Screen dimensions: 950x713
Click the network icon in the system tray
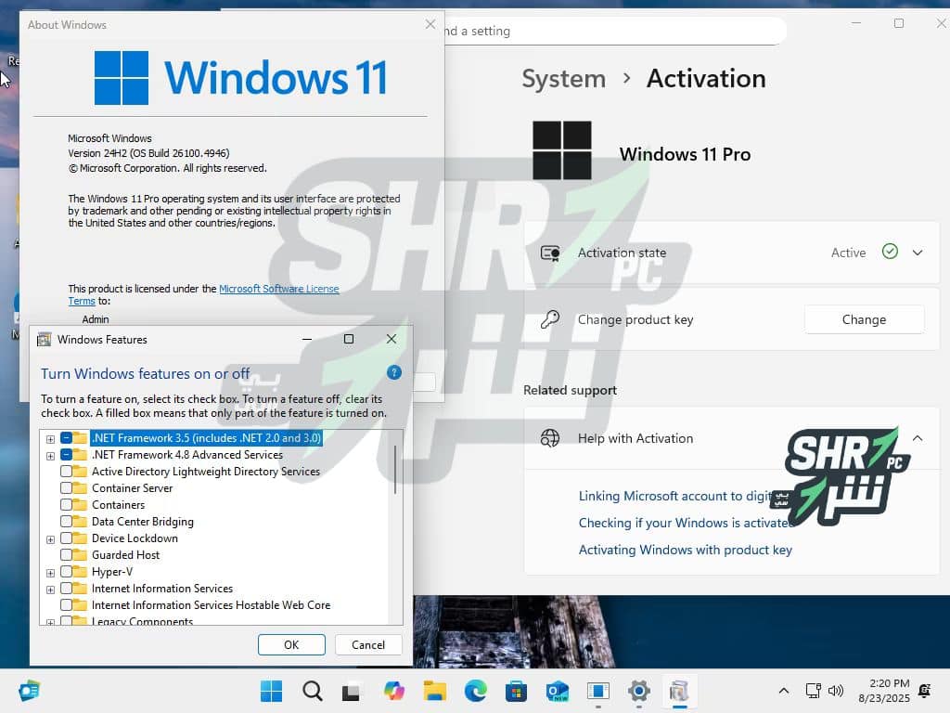tap(813, 691)
